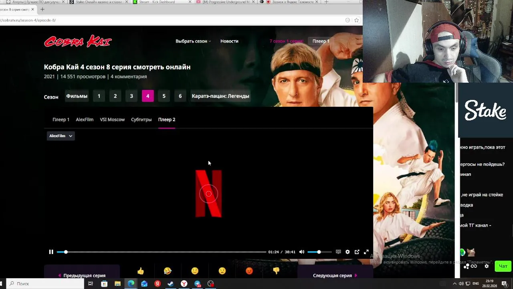Click the infinity icon in chat panel
The width and height of the screenshot is (513, 289).
[x=474, y=266]
